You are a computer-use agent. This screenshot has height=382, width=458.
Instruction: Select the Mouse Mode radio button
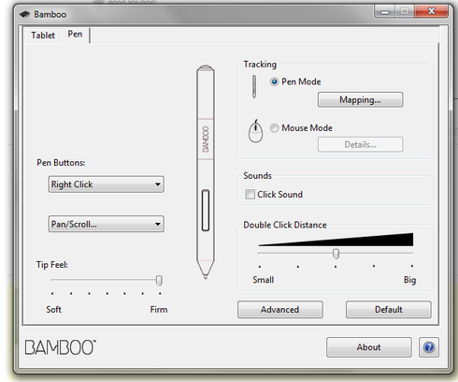(274, 128)
